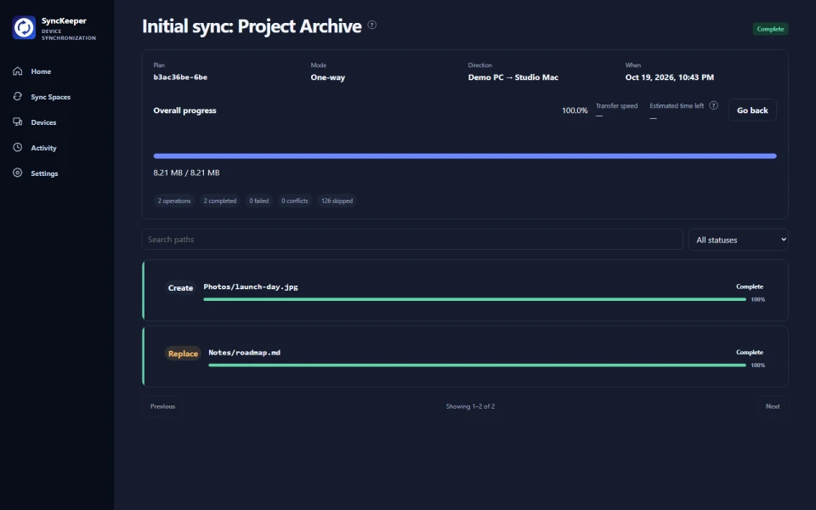This screenshot has width=816, height=510.
Task: Click the Activity clock icon
Action: coord(18,147)
